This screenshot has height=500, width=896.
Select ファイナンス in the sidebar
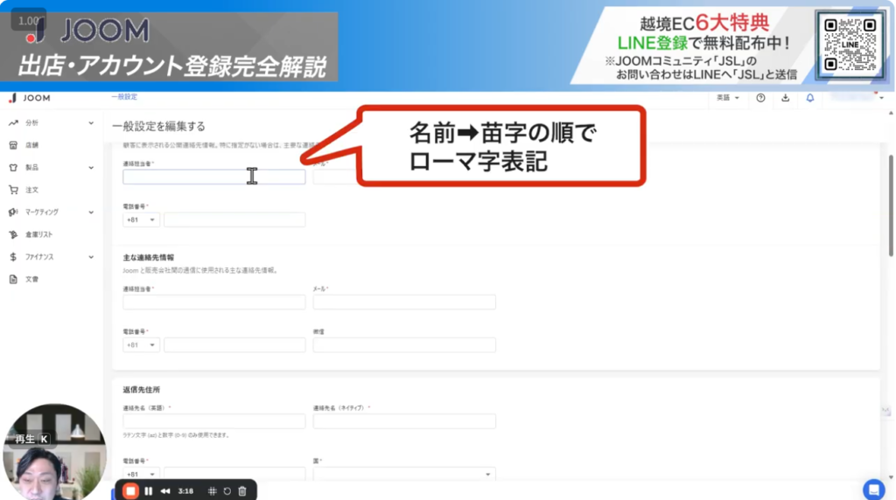coord(39,257)
